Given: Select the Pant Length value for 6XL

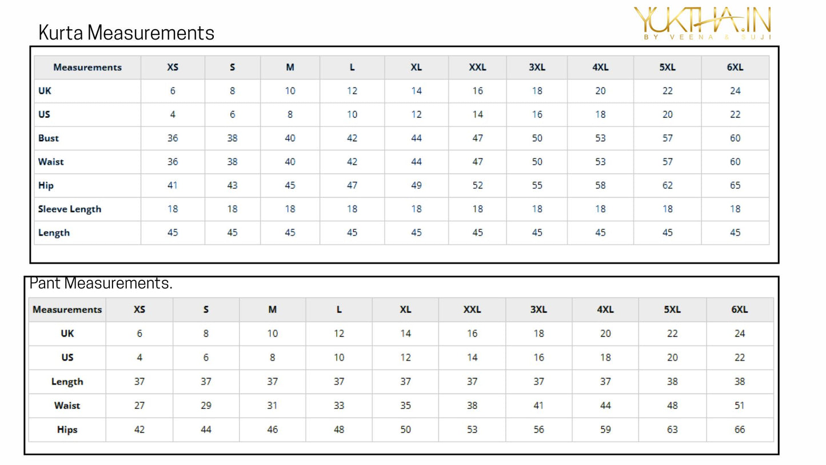Looking at the screenshot, I should point(740,381).
